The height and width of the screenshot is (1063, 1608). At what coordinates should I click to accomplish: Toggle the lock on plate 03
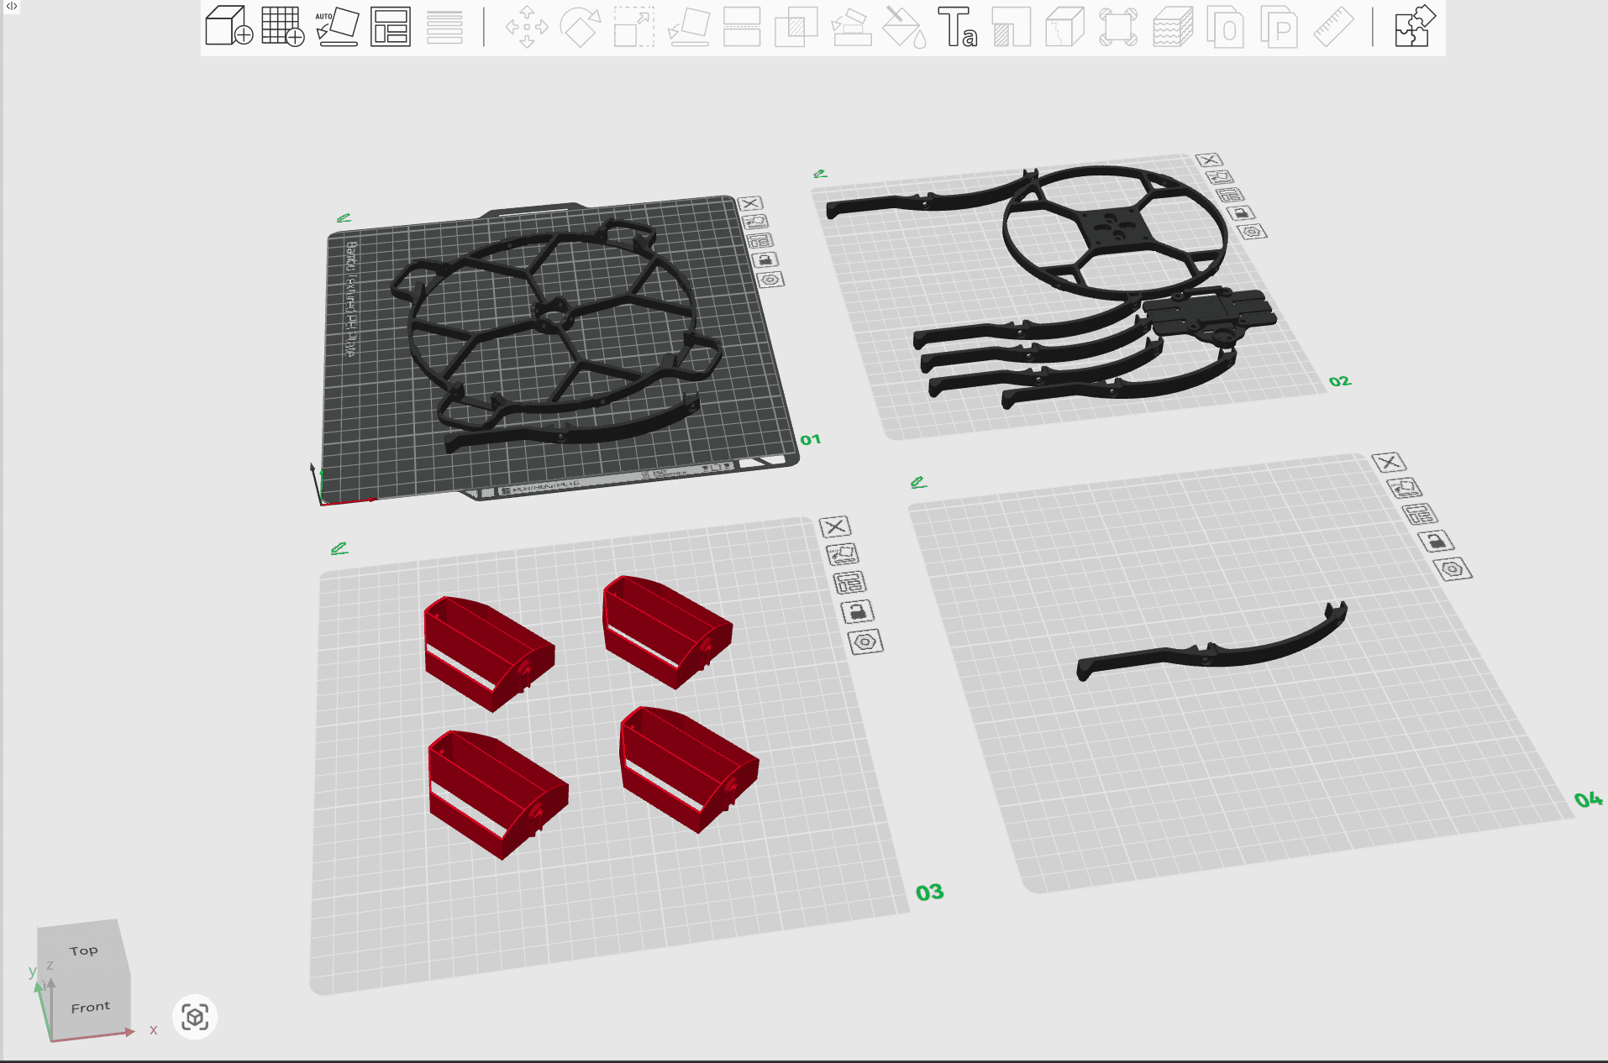pyautogui.click(x=858, y=611)
